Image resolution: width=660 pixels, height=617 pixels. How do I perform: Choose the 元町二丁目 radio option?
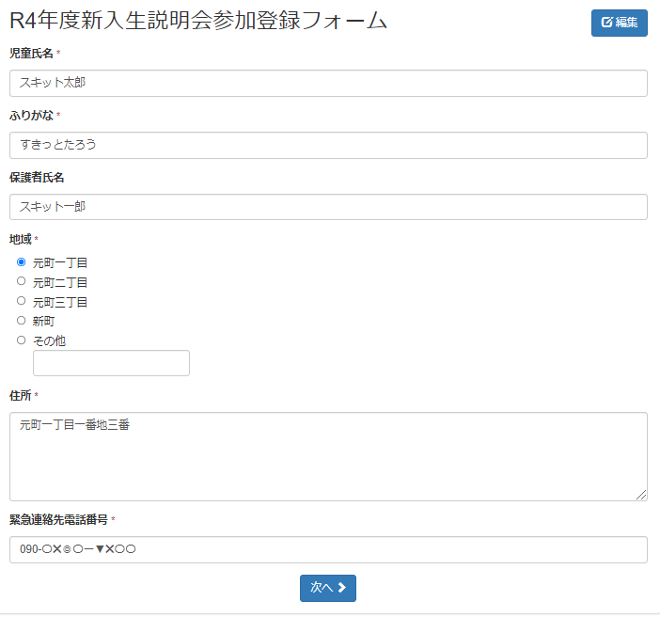[x=22, y=281]
